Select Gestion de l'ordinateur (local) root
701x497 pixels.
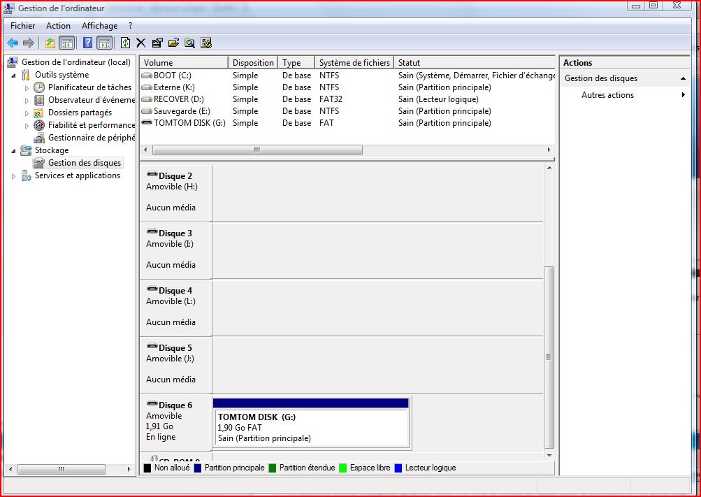pos(76,62)
